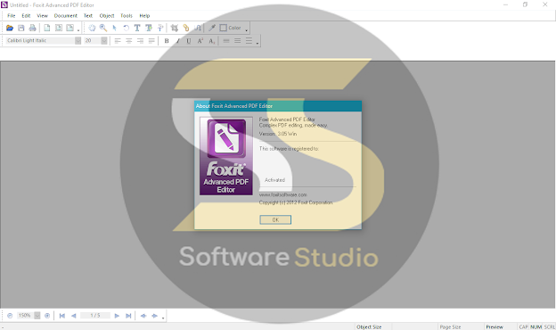Click the Undo curved arrow icon
Screen dimensions: 556x330
126,28
